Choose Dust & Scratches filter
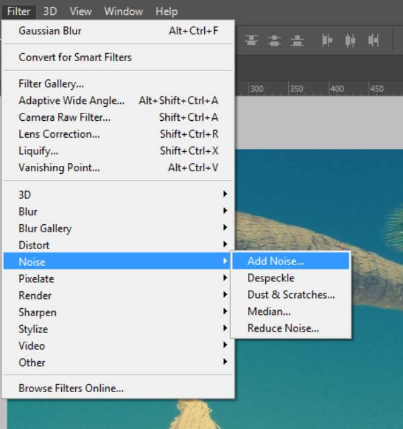This screenshot has width=403, height=429. [291, 295]
